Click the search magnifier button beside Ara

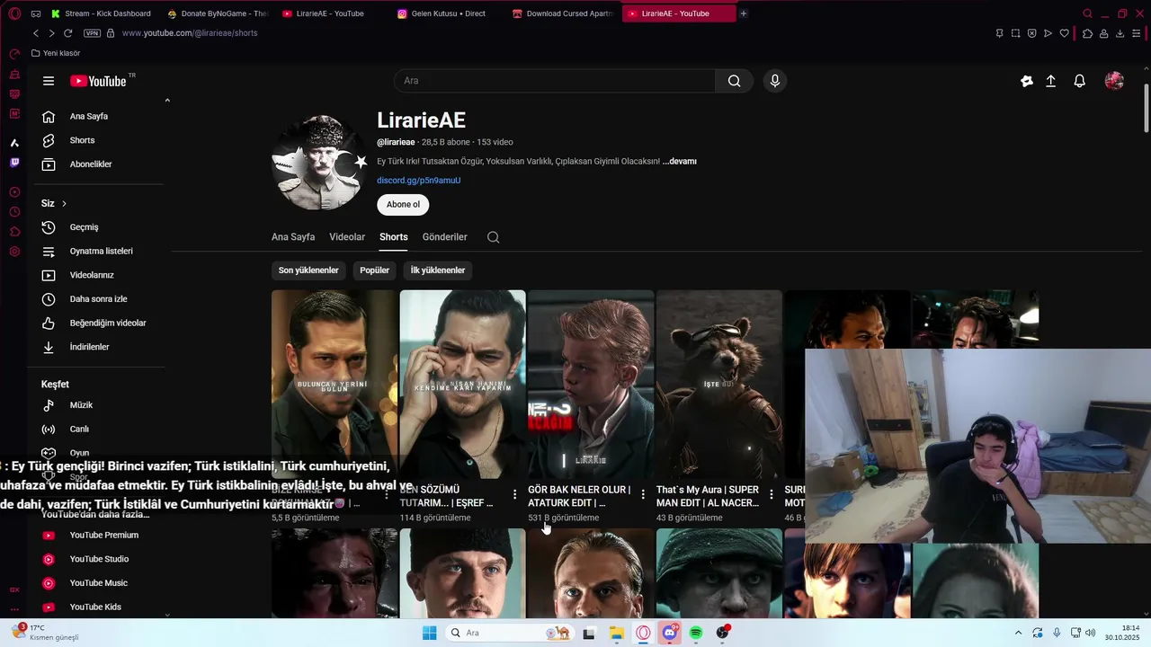pyautogui.click(x=735, y=81)
